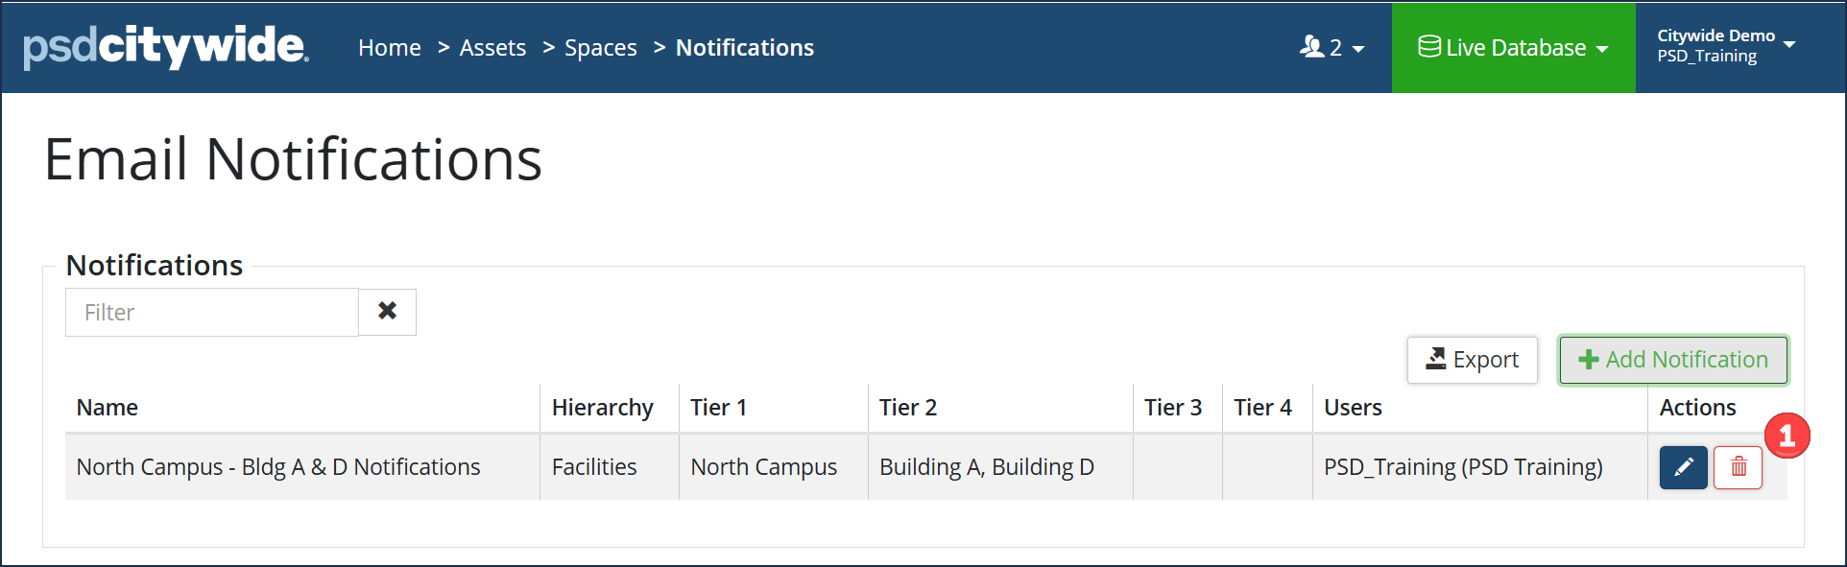Open the dropdown arrow next to 2 users
Screen dimensions: 1847x567
1358,49
